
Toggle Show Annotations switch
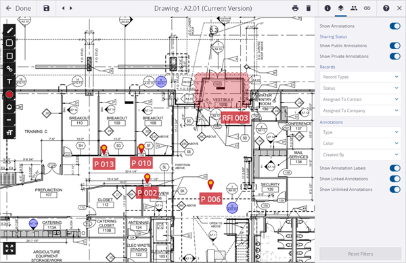pyautogui.click(x=395, y=26)
